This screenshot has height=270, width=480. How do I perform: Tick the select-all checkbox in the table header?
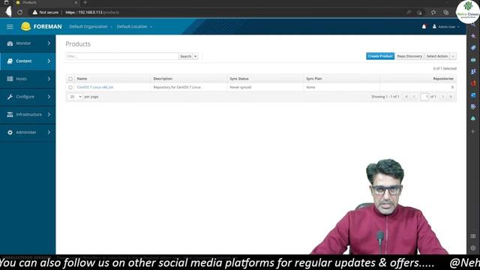pyautogui.click(x=70, y=79)
